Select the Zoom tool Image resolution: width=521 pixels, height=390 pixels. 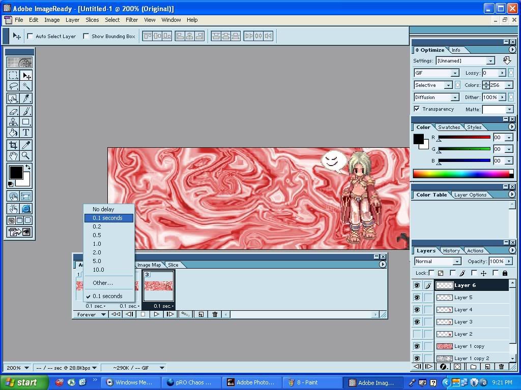[x=26, y=155]
